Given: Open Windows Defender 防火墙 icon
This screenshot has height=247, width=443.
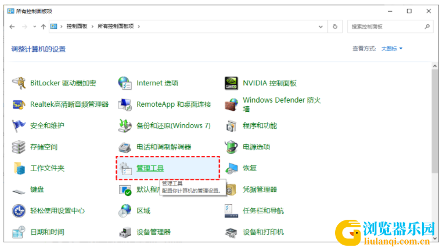Looking at the screenshot, I should pos(231,104).
